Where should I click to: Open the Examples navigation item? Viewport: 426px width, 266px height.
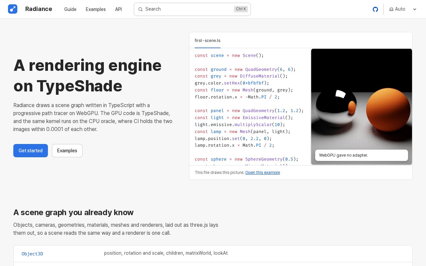(x=96, y=9)
